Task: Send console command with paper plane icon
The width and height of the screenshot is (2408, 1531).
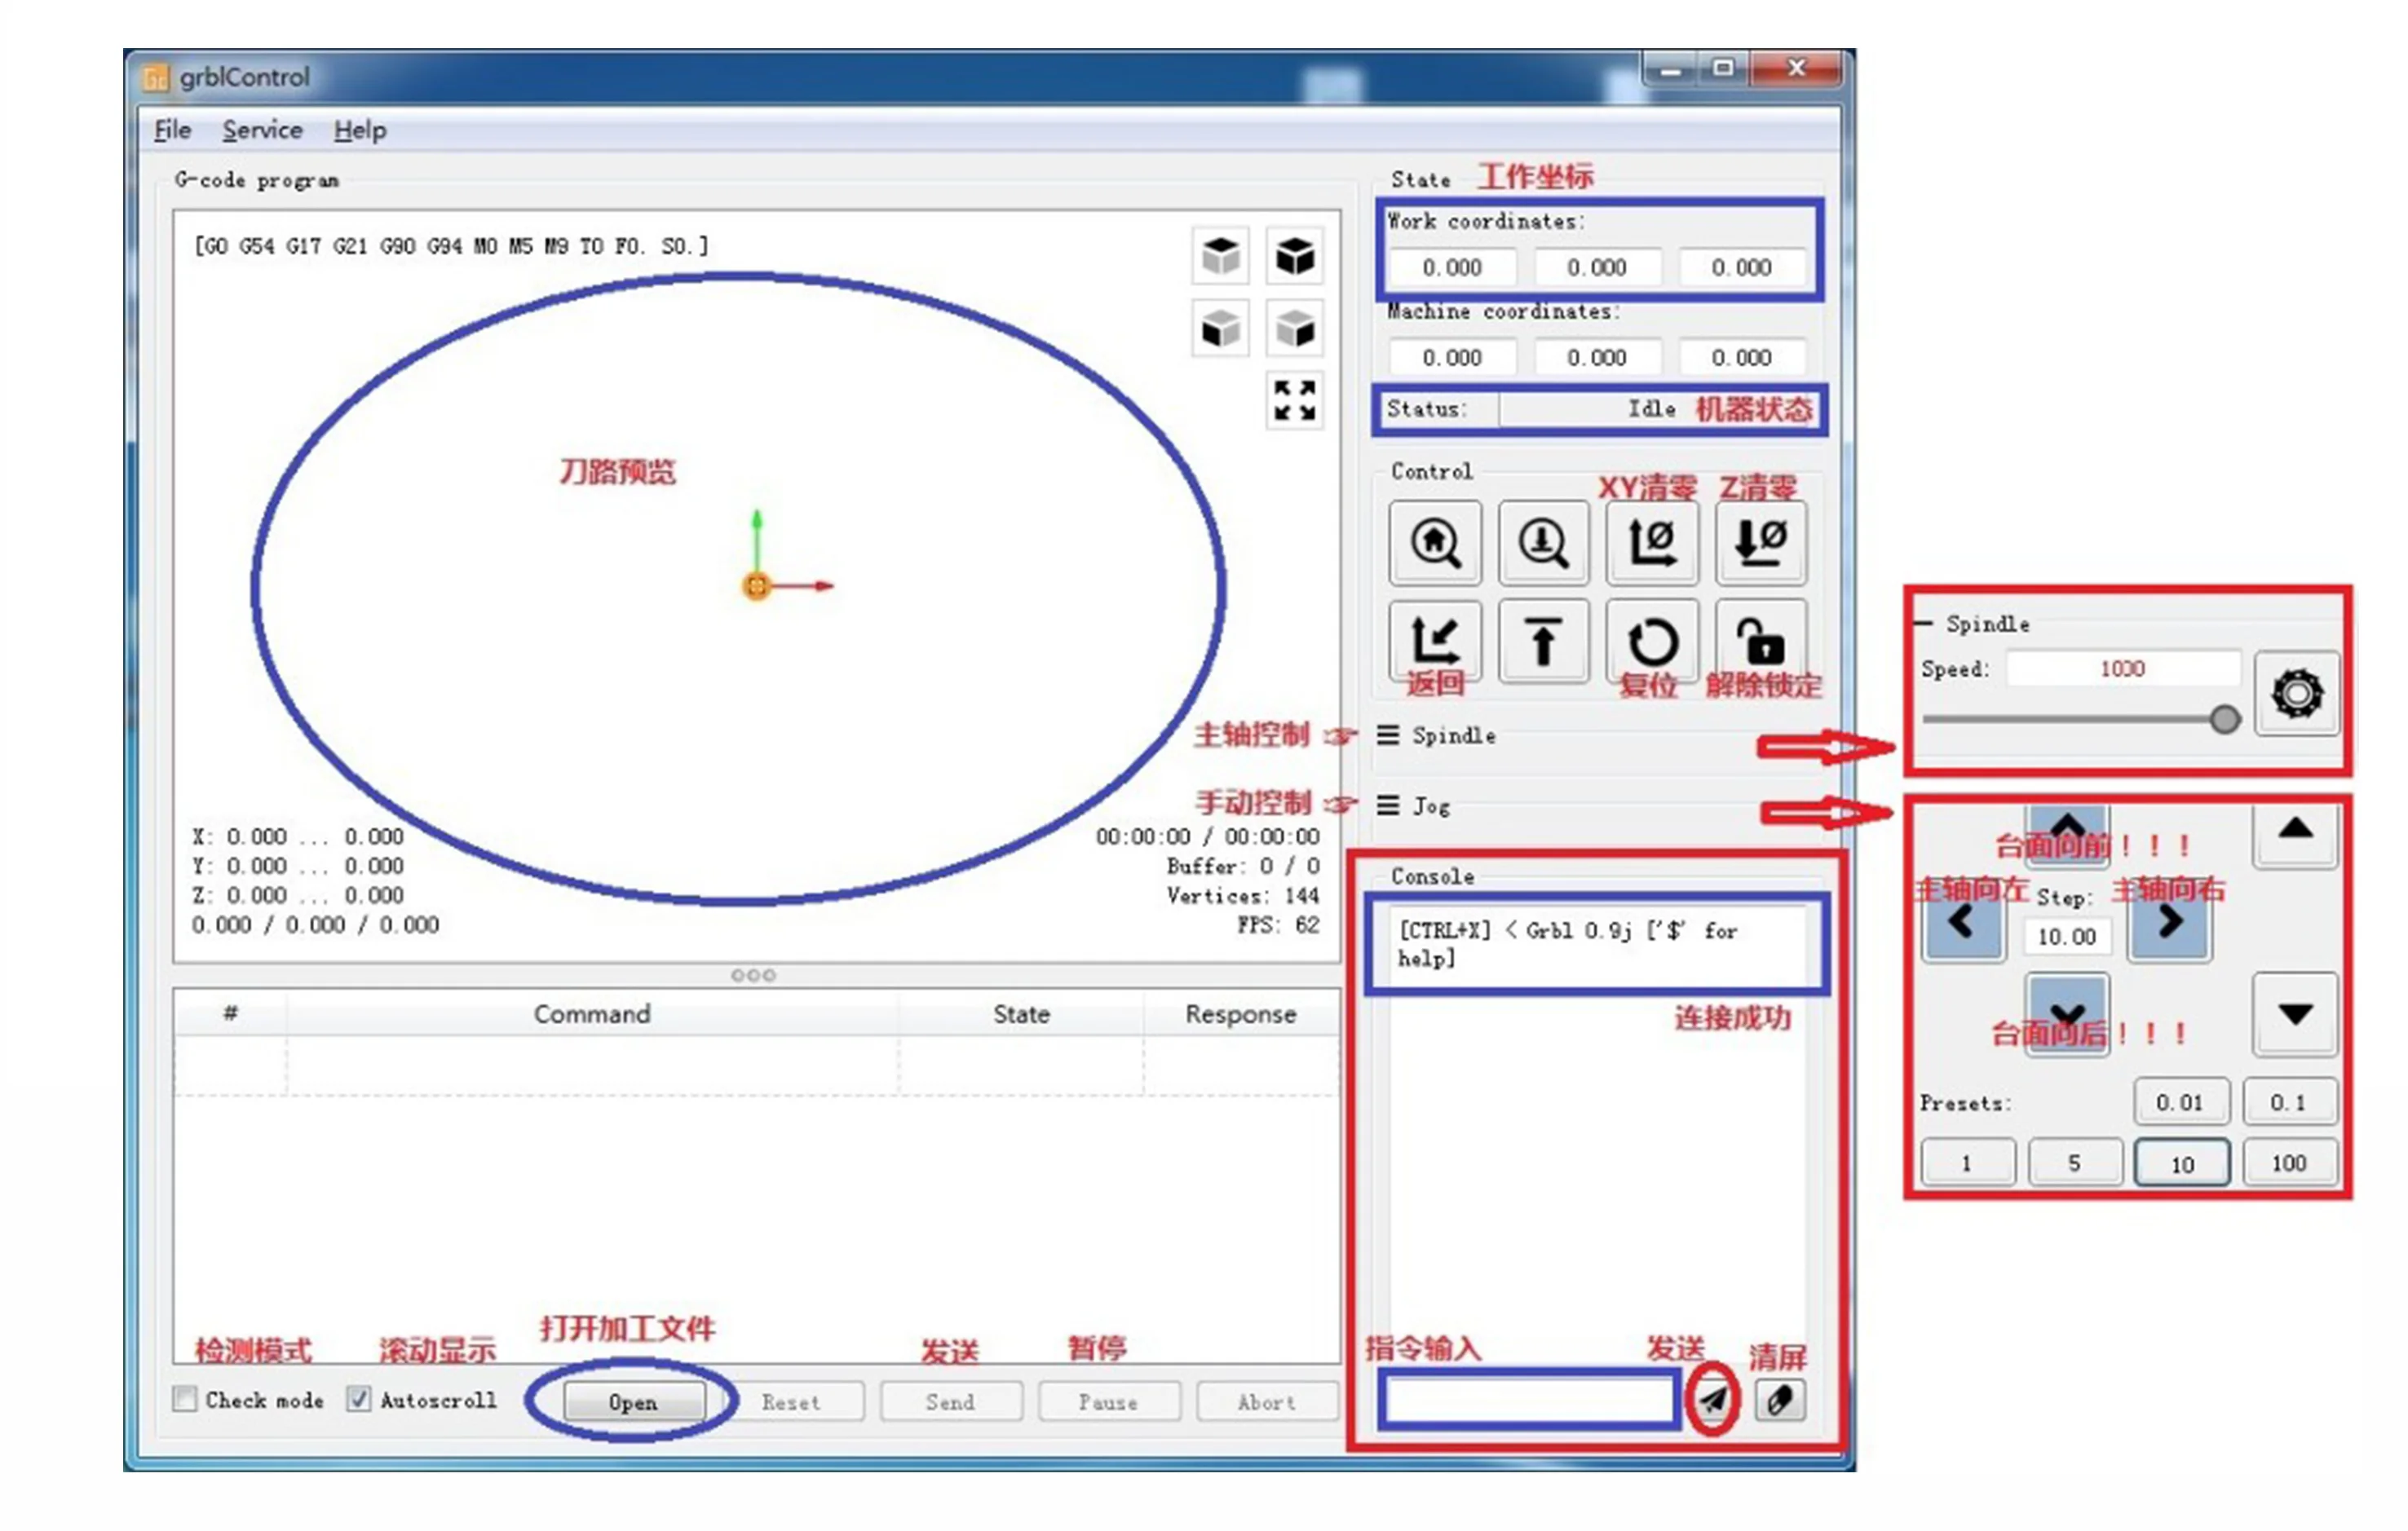Action: coord(1713,1399)
